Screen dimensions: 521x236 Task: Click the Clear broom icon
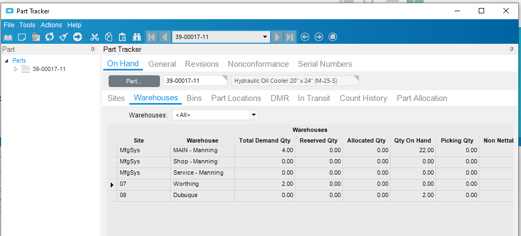coord(64,37)
